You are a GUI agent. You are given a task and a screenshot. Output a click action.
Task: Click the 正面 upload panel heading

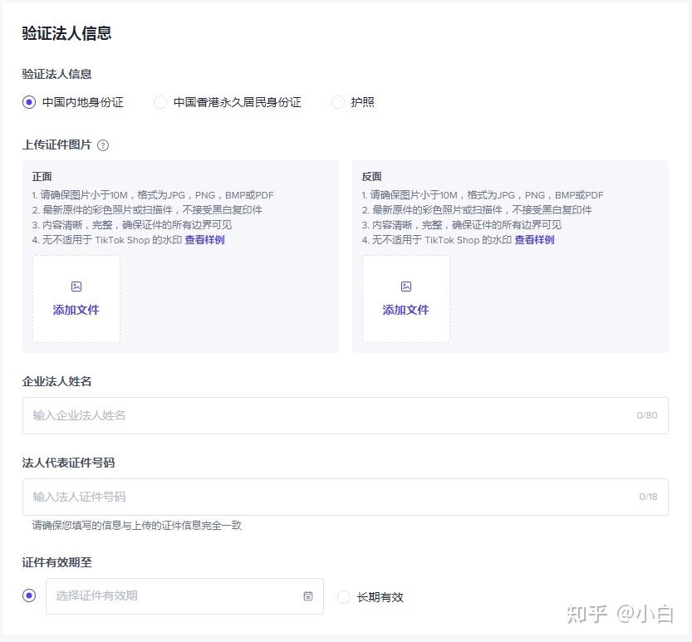42,177
